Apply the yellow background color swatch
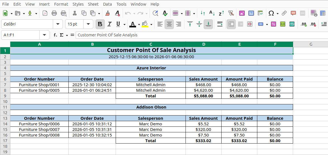Screen dimensions: 328x155 [x=145, y=24]
